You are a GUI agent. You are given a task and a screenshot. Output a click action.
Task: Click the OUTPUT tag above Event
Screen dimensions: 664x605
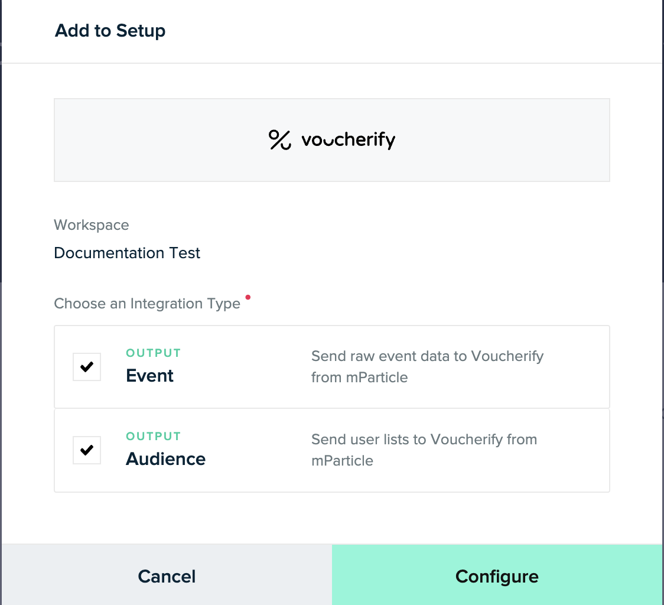point(153,353)
